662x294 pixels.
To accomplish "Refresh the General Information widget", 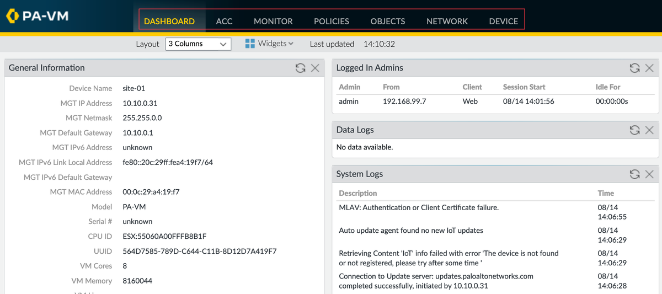I will [x=300, y=68].
